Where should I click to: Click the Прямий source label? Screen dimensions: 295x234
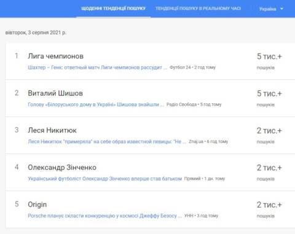(192, 179)
